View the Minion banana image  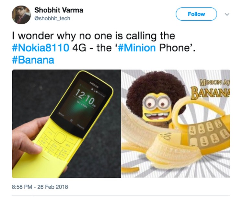point(176,124)
